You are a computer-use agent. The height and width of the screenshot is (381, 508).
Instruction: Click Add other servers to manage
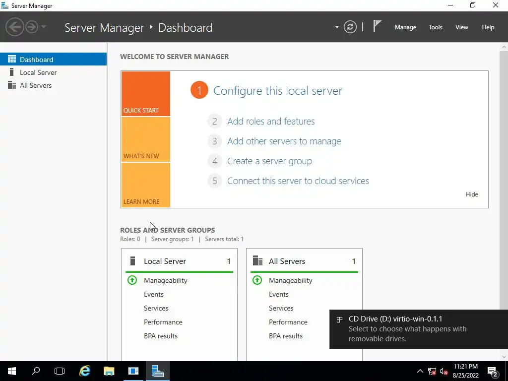click(284, 141)
